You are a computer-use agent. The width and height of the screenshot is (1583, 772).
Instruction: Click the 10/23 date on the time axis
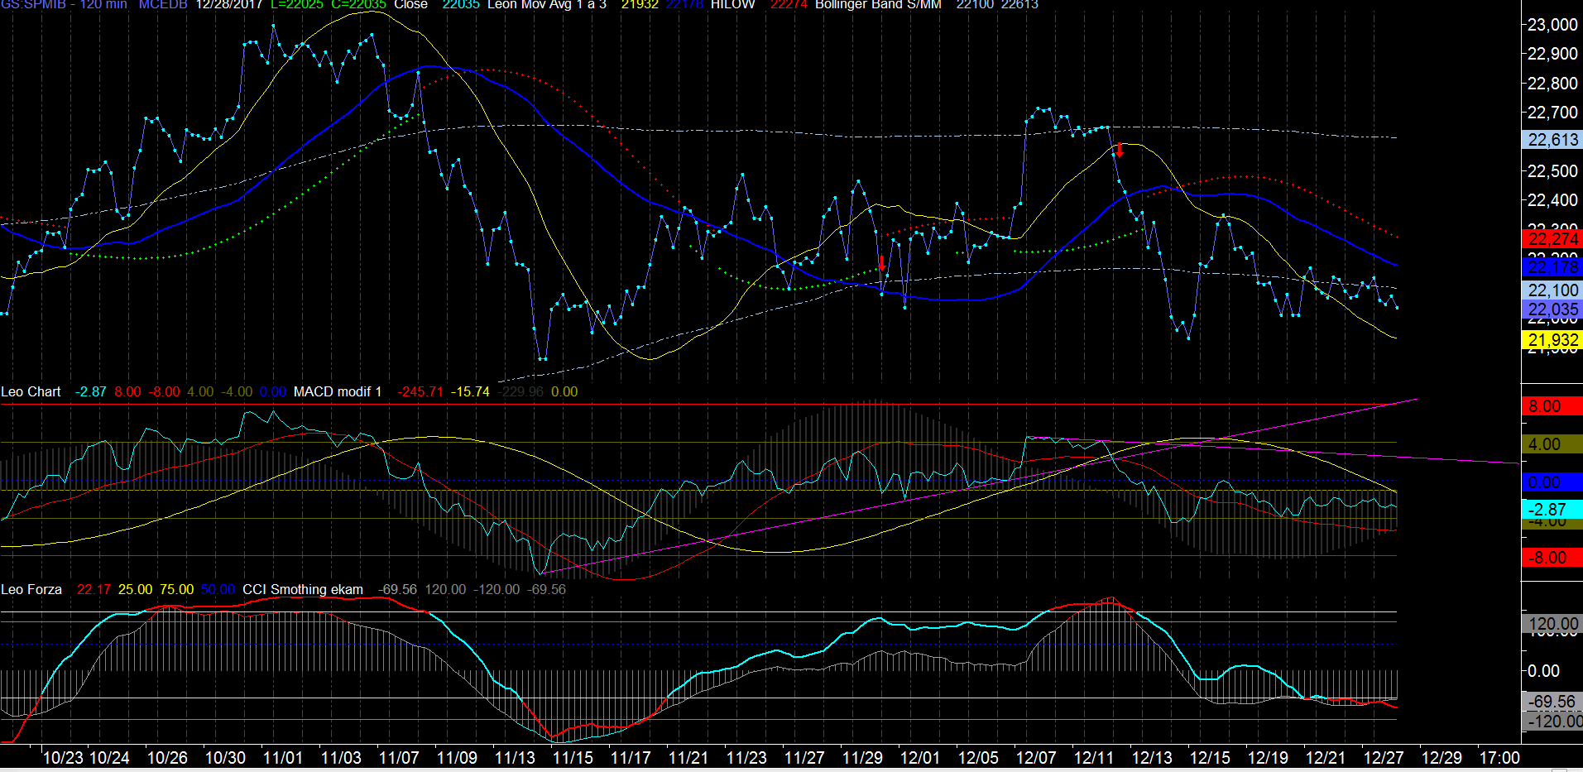pyautogui.click(x=63, y=757)
